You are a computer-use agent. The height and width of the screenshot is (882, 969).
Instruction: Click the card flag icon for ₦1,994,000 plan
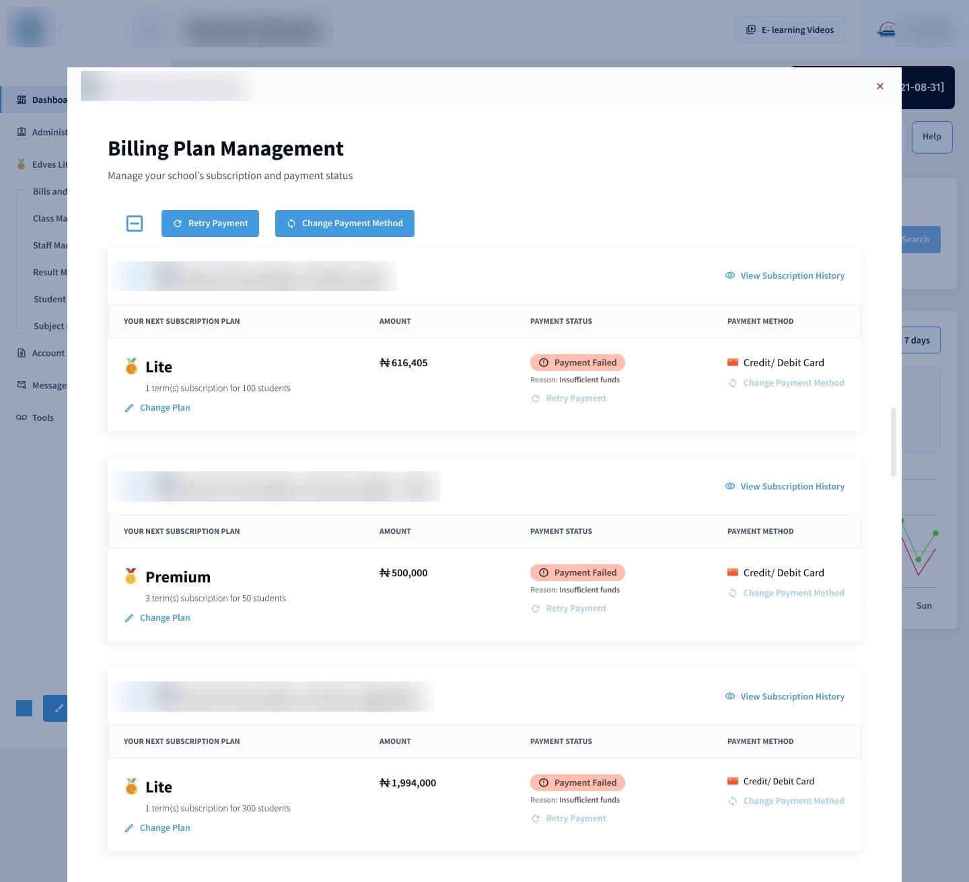click(733, 781)
